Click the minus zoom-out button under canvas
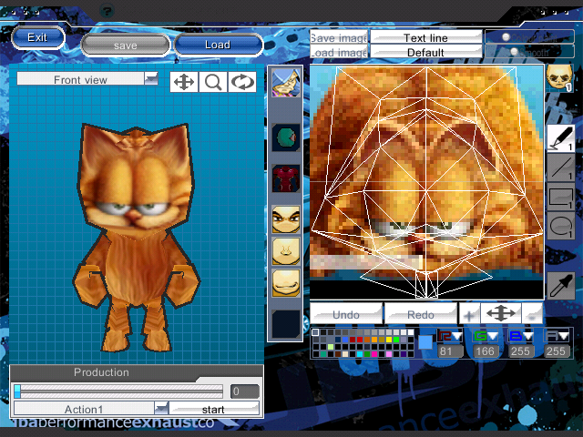This screenshot has width=583, height=437. pyautogui.click(x=532, y=315)
